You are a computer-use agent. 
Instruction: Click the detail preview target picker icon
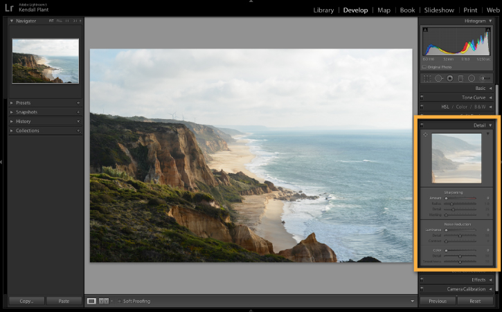click(x=425, y=134)
